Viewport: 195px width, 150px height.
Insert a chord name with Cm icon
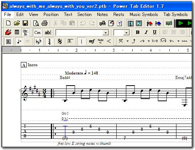tap(37, 32)
